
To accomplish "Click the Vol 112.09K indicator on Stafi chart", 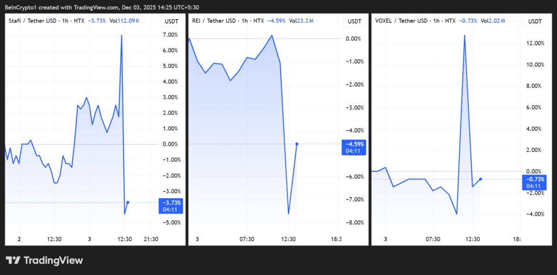I will click(x=124, y=21).
